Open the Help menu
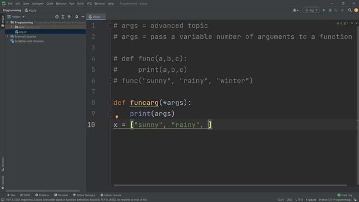359x202 pixels. coord(111,4)
